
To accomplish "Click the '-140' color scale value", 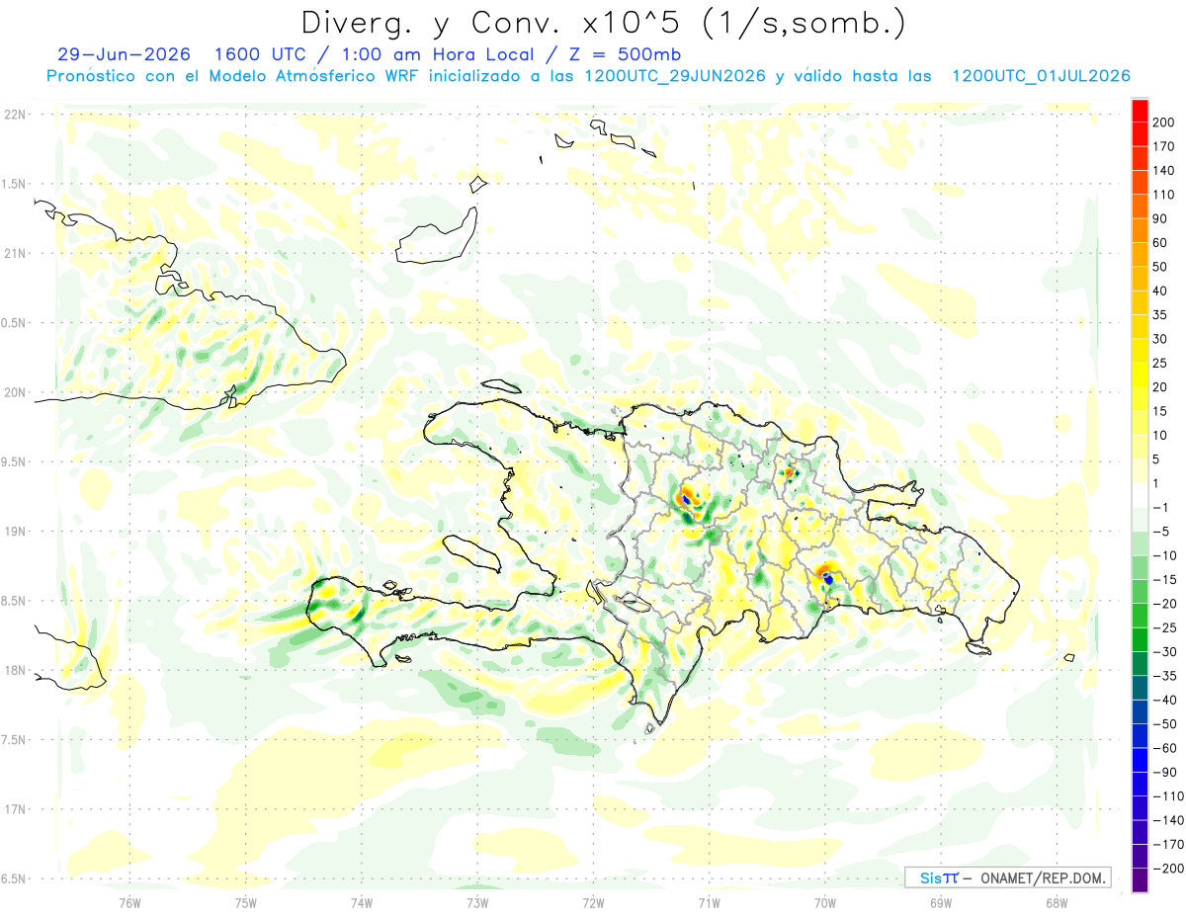I will [x=1170, y=821].
